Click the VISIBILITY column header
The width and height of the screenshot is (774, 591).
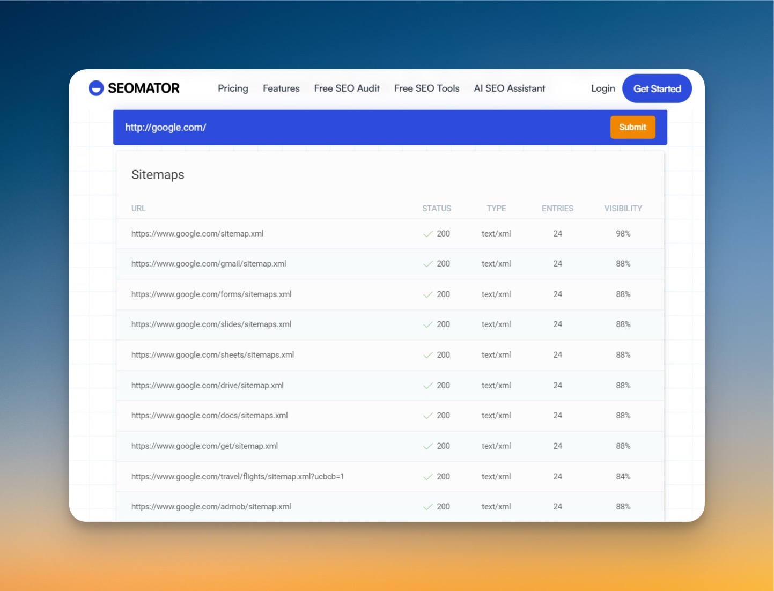pyautogui.click(x=623, y=208)
